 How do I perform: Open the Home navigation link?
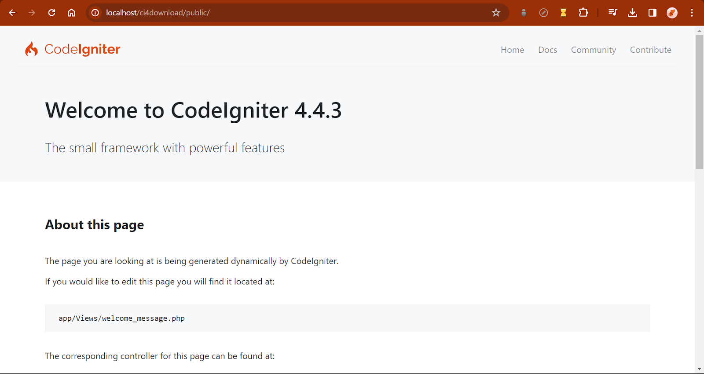[x=512, y=50]
